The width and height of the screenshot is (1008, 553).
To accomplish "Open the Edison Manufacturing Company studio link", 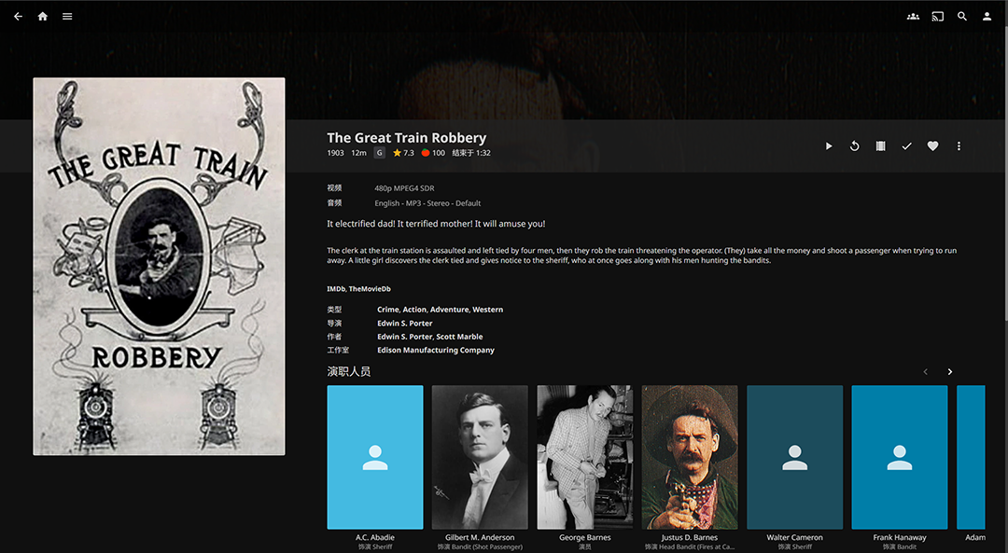I will tap(436, 350).
